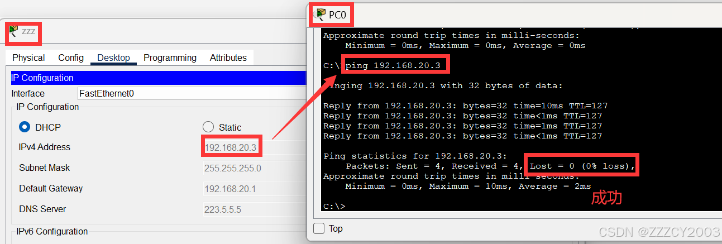Click the PC0 window's Packet Tracer icon

click(321, 15)
